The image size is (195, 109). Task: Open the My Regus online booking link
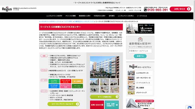123,8
